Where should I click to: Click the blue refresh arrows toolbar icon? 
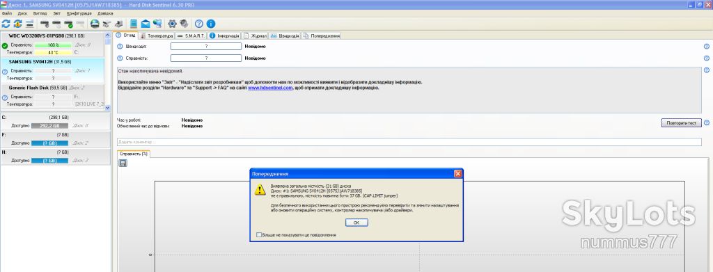[6, 24]
